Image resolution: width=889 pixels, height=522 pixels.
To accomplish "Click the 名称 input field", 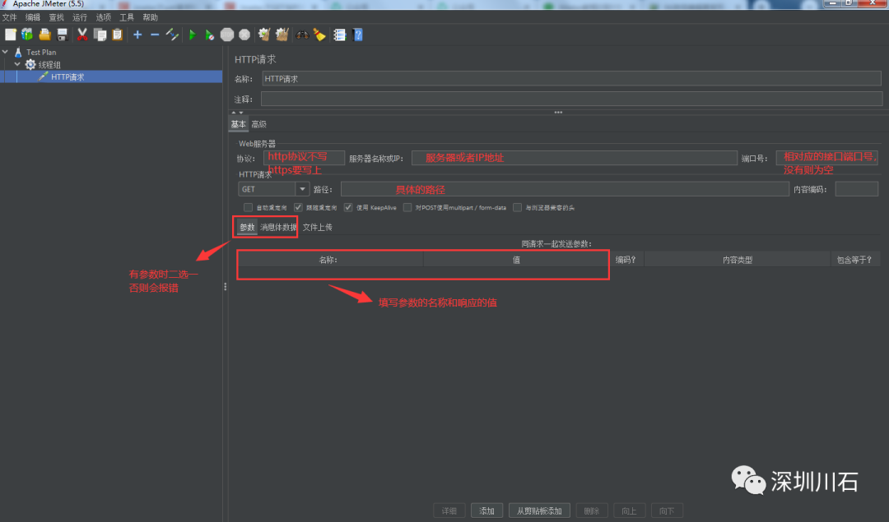I will (x=571, y=79).
